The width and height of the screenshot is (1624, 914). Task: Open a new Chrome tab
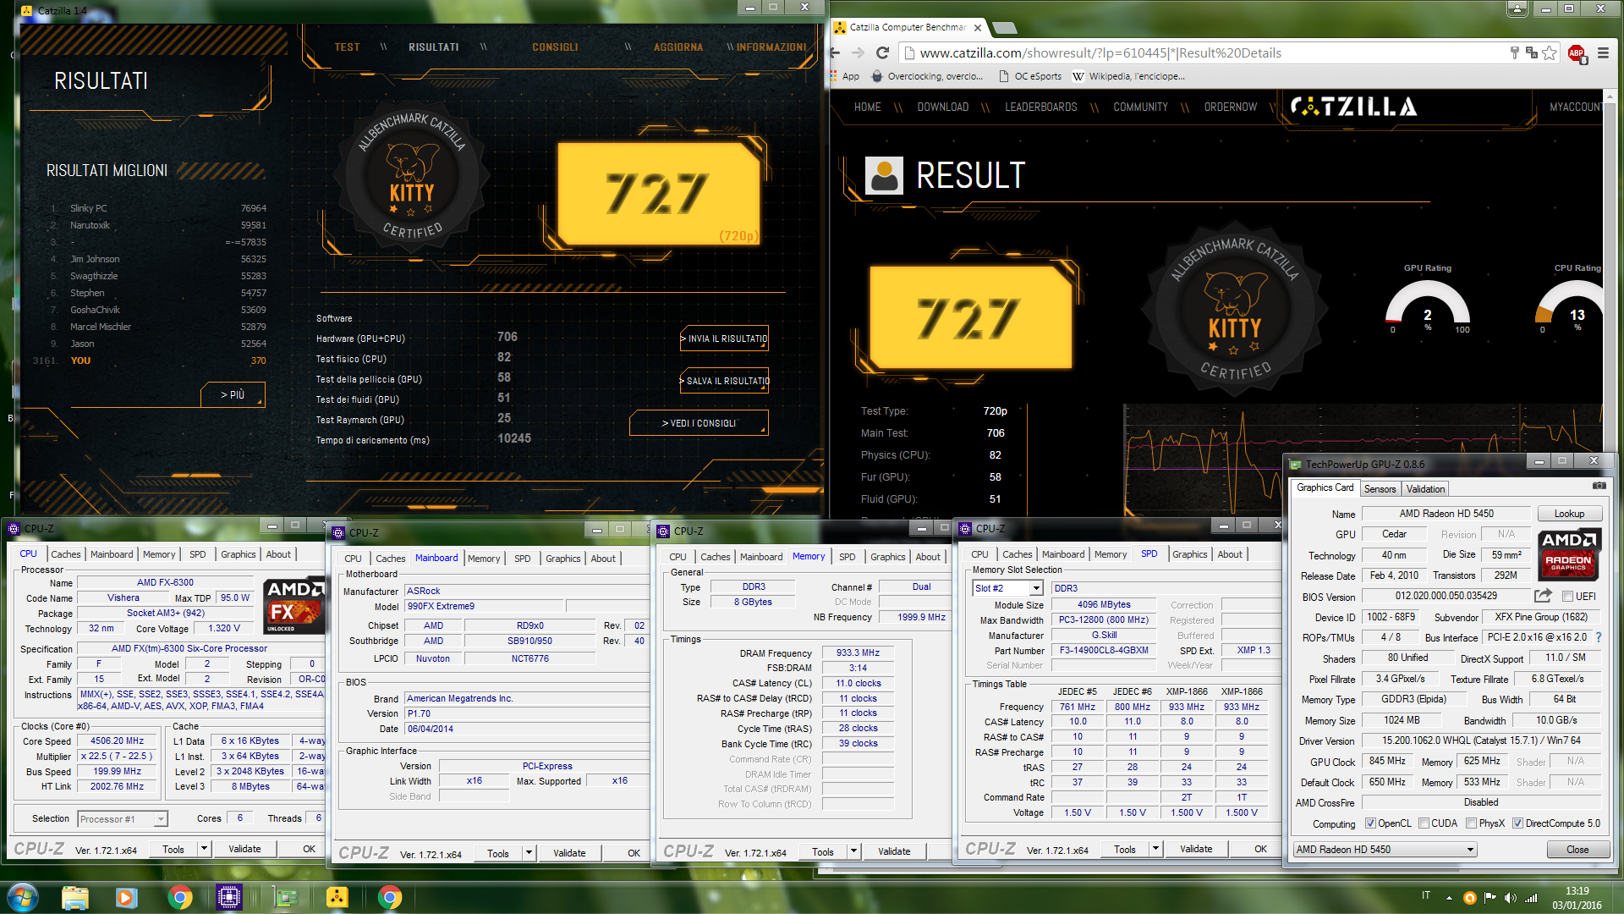1005,28
